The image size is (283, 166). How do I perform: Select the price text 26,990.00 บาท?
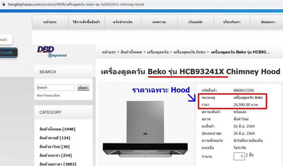click(246, 105)
